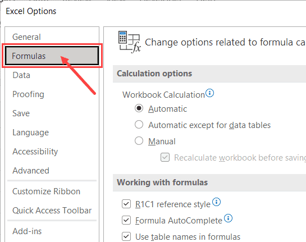Toggle Recalculate workbook before saving checkbox
This screenshot has height=242, width=306.
pos(165,157)
